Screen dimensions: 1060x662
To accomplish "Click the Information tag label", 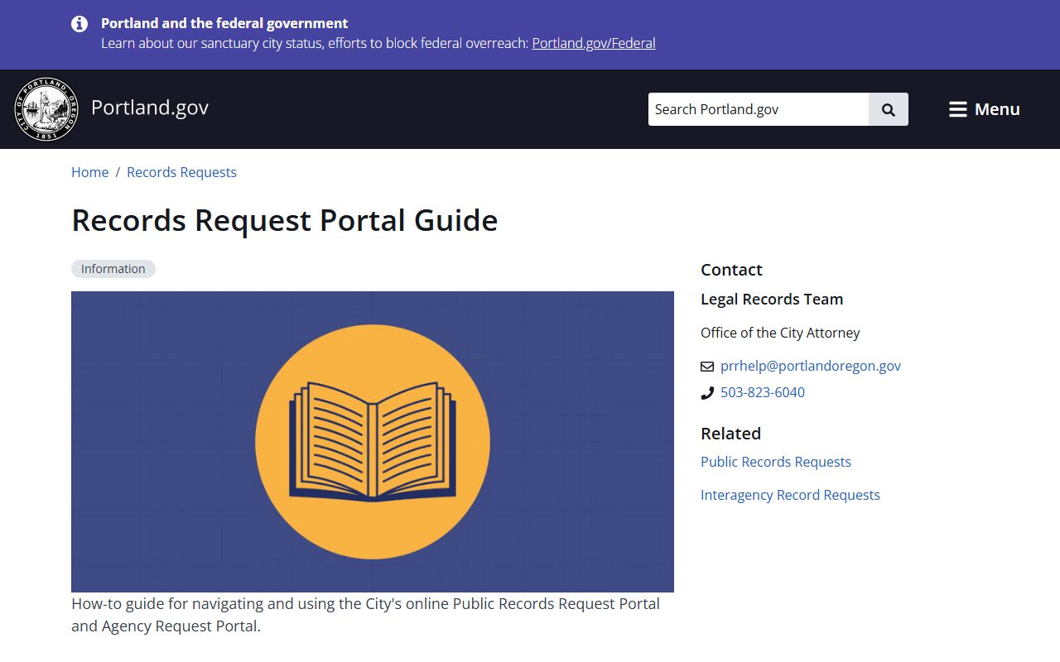I will tap(113, 269).
